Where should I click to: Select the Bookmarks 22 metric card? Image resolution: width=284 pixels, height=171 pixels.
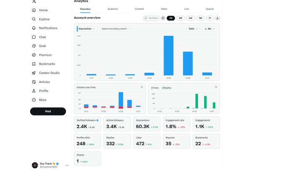[206, 141]
